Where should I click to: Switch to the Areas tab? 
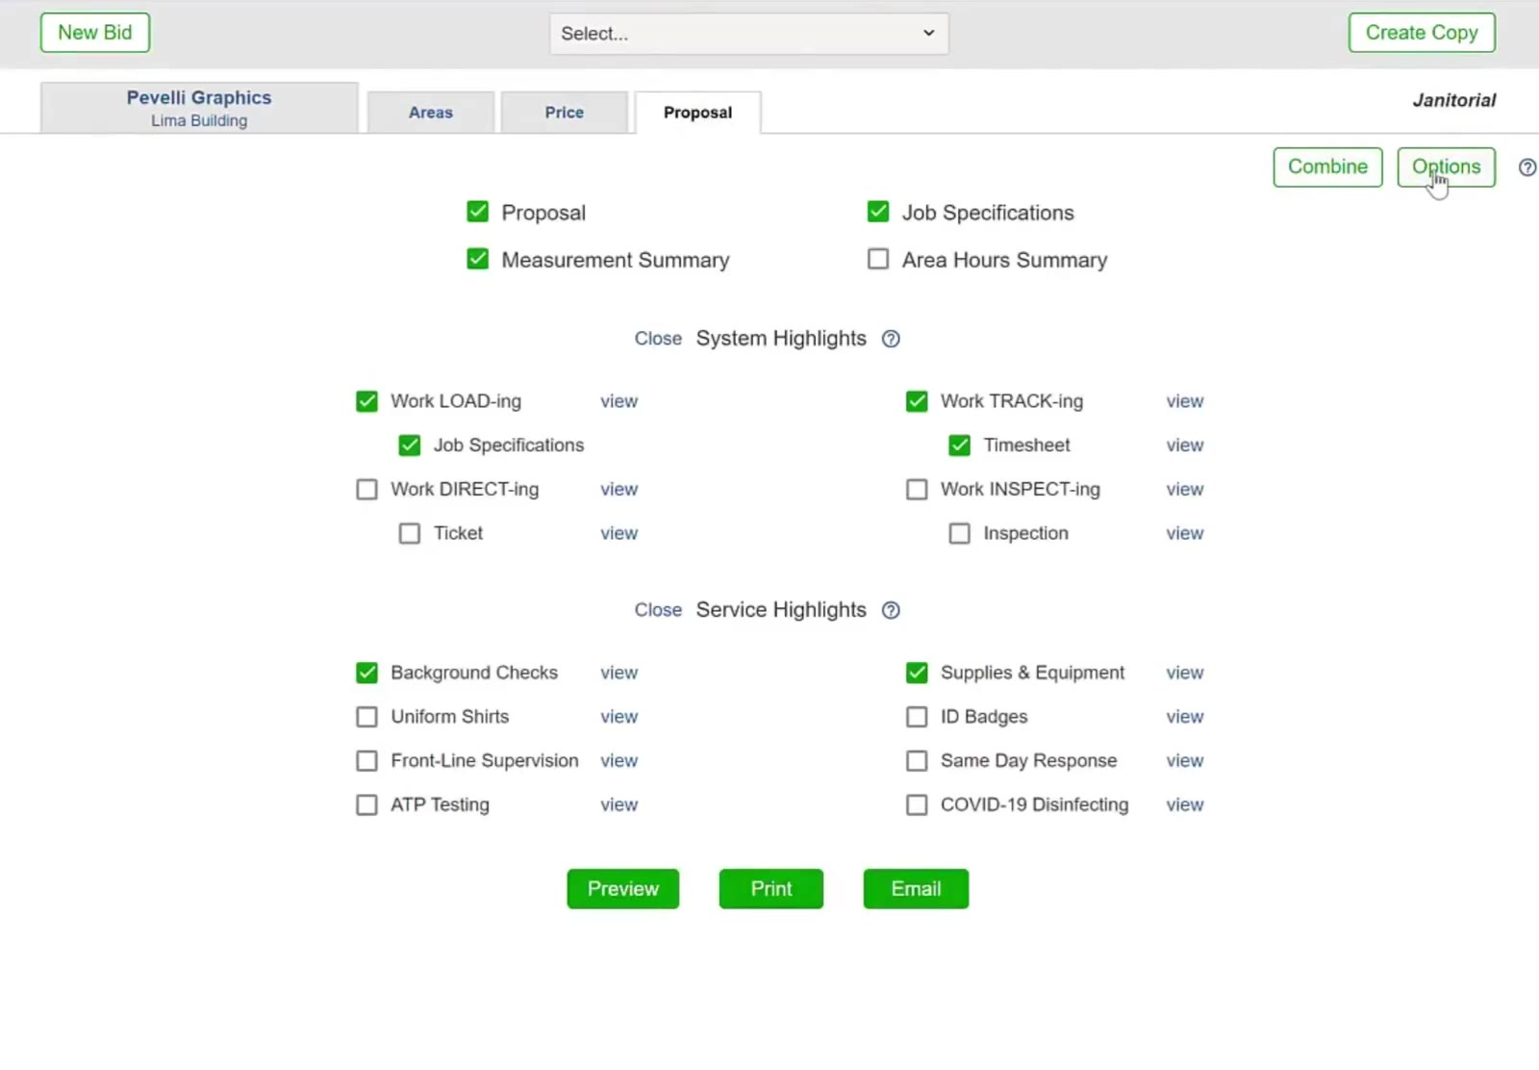(430, 113)
